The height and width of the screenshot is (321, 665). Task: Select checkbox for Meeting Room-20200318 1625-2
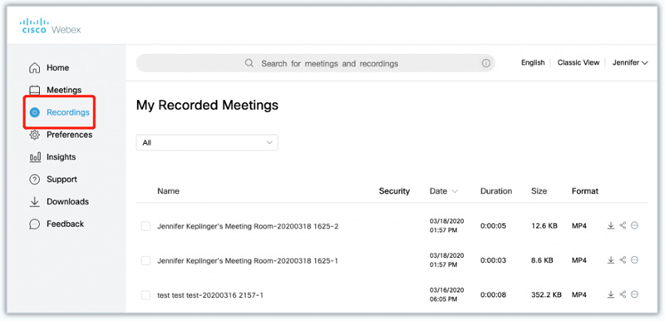tap(146, 226)
